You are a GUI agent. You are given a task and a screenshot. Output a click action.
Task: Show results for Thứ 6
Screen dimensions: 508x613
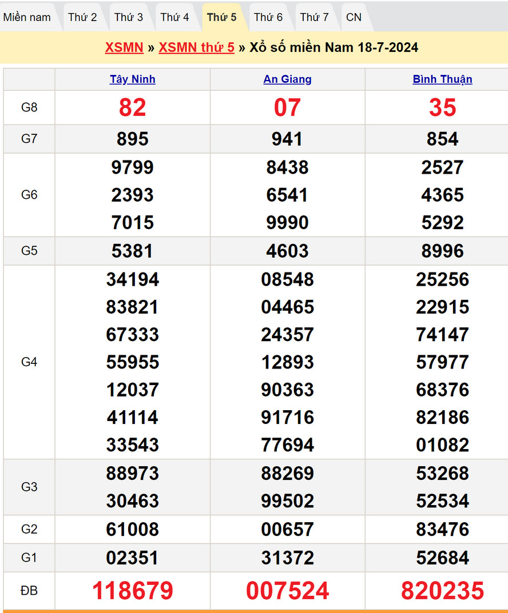pos(268,17)
